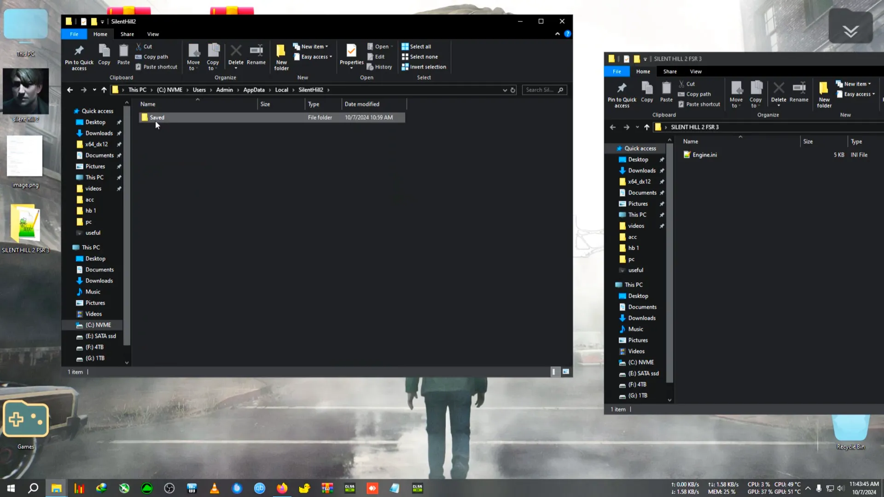Click Cut in SilentHill2 window ribbon
Viewport: 884px width, 497px height.
pos(144,46)
